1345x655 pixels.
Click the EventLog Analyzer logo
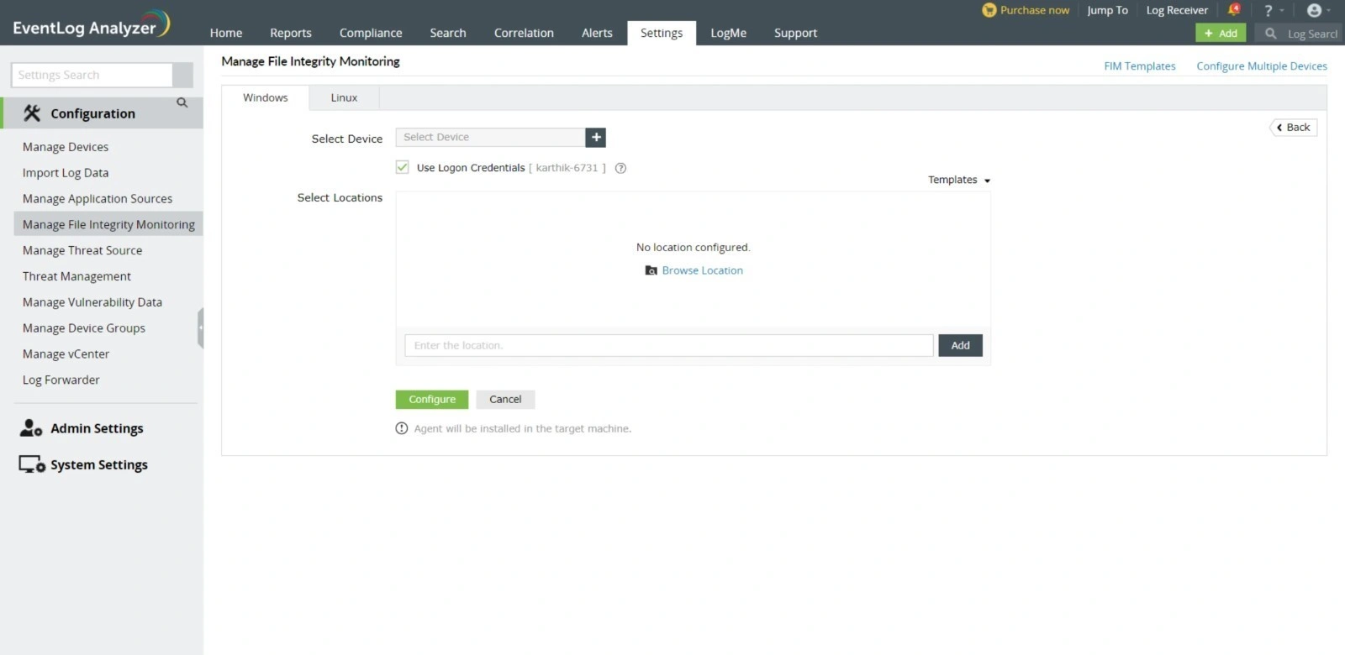[x=91, y=24]
